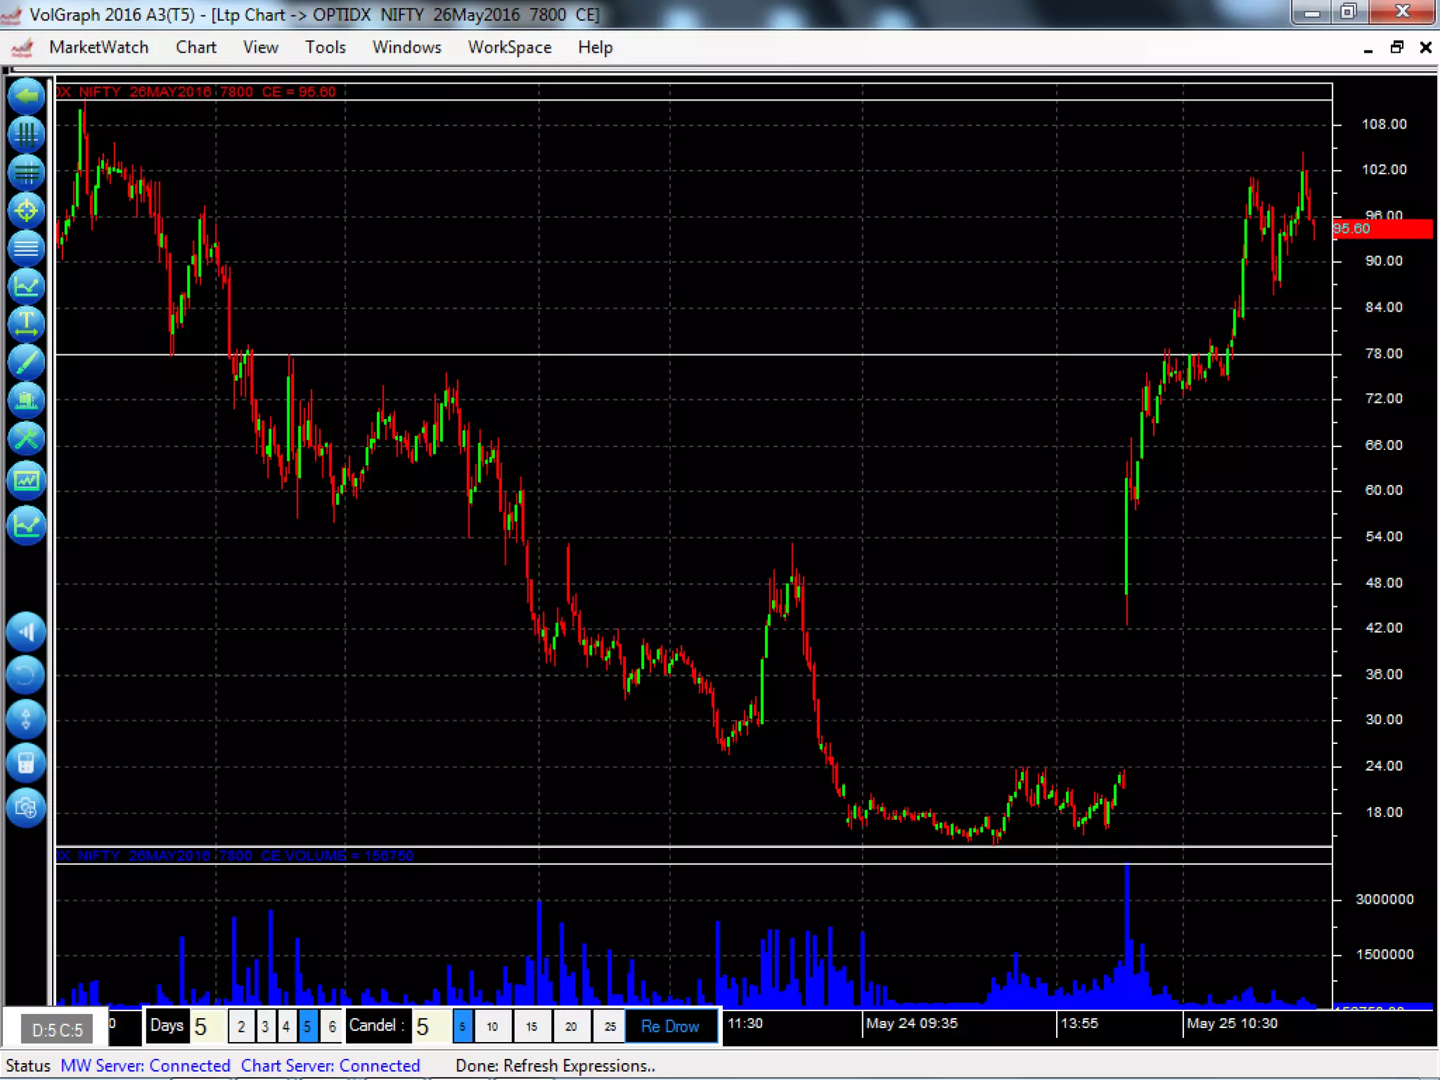Toggle vertical grid lines icon
The height and width of the screenshot is (1080, 1440).
pos(26,134)
